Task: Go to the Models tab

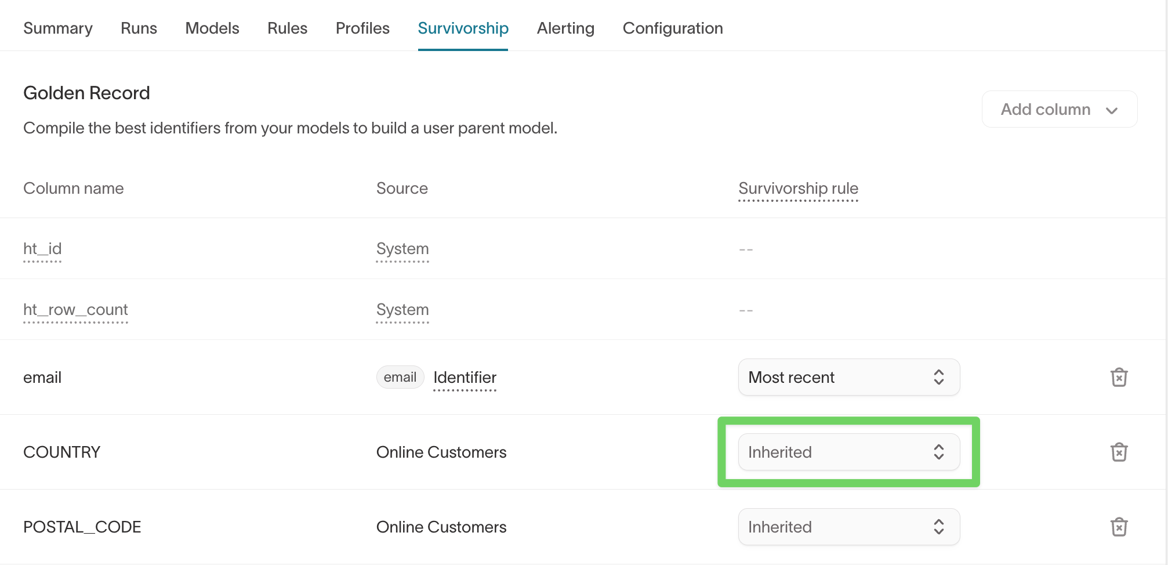Action: [x=212, y=28]
